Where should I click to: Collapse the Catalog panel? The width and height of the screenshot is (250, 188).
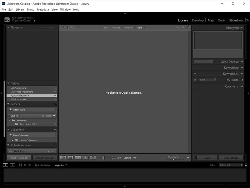pyautogui.click(x=8, y=83)
